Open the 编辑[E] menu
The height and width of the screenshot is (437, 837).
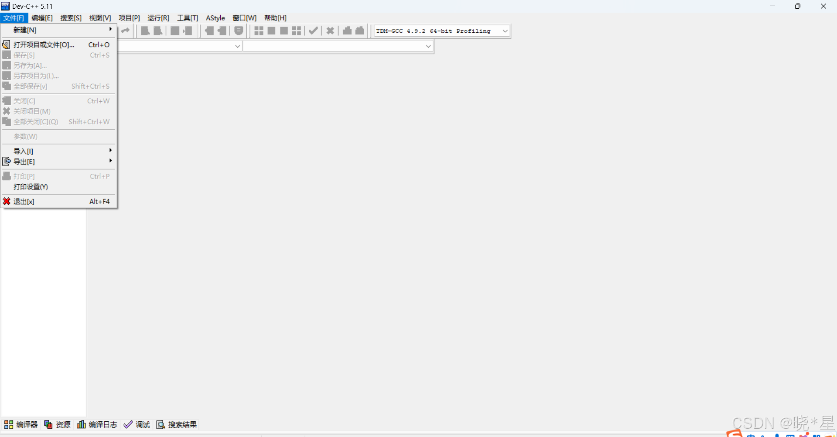[42, 18]
